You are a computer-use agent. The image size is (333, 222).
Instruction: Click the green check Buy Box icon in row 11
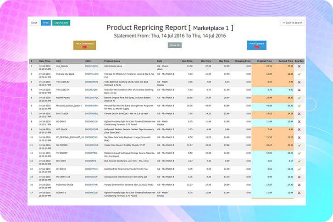(x=299, y=145)
